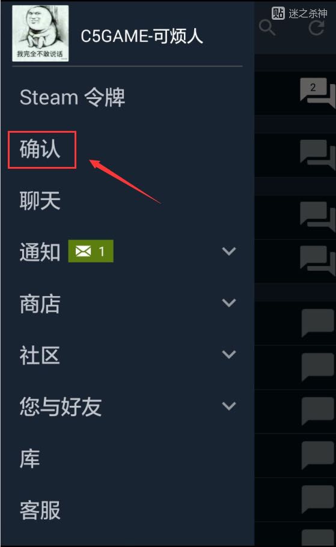Expand the 您与好友 chevron arrow
This screenshot has height=547, width=336.
[x=229, y=406]
